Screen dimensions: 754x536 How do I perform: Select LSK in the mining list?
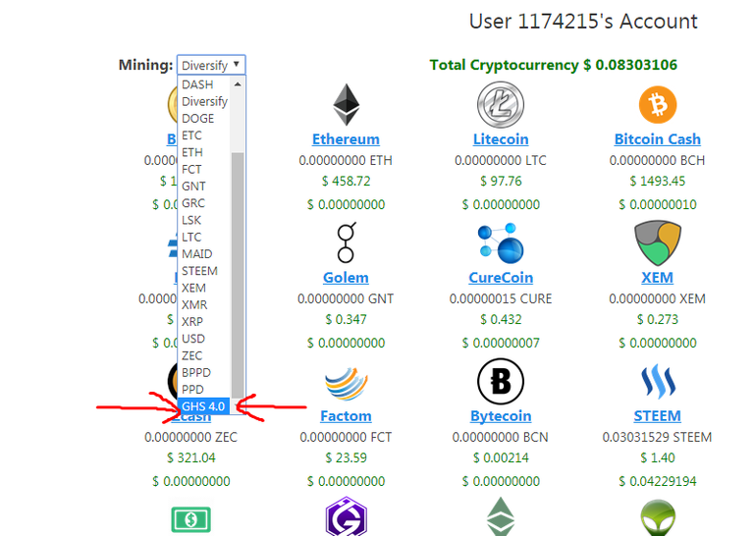204,220
